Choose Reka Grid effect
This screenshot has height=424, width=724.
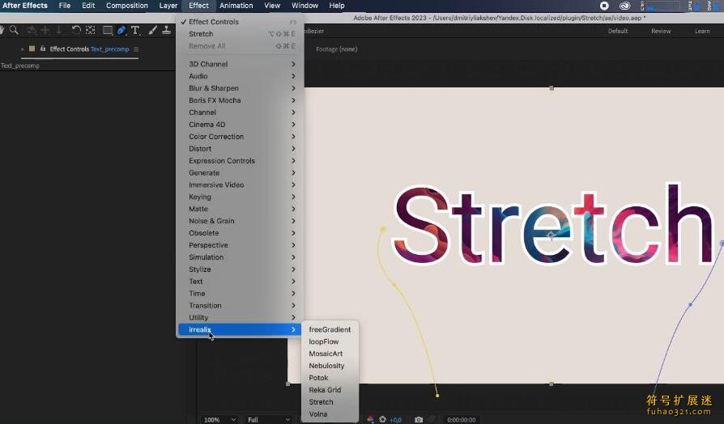coord(330,390)
